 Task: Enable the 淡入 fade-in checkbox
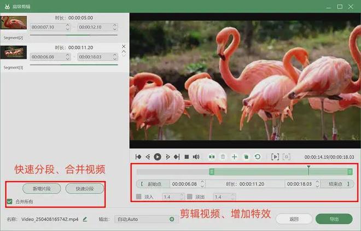click(139, 197)
